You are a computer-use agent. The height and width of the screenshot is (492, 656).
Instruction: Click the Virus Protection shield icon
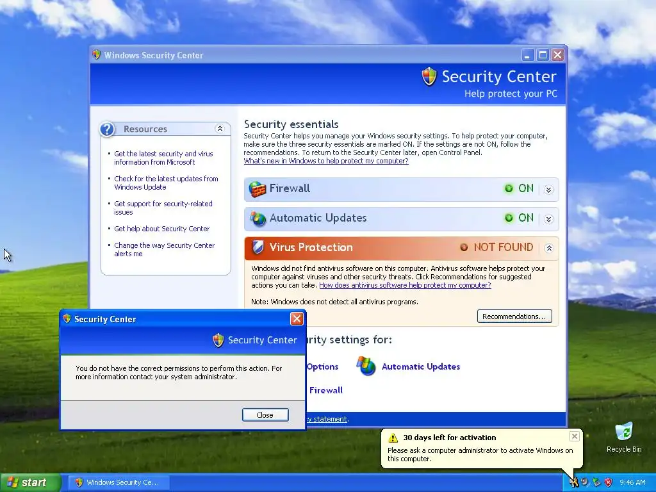click(258, 247)
